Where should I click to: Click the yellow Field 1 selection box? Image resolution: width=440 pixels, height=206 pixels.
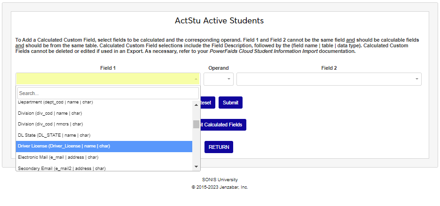pyautogui.click(x=104, y=79)
